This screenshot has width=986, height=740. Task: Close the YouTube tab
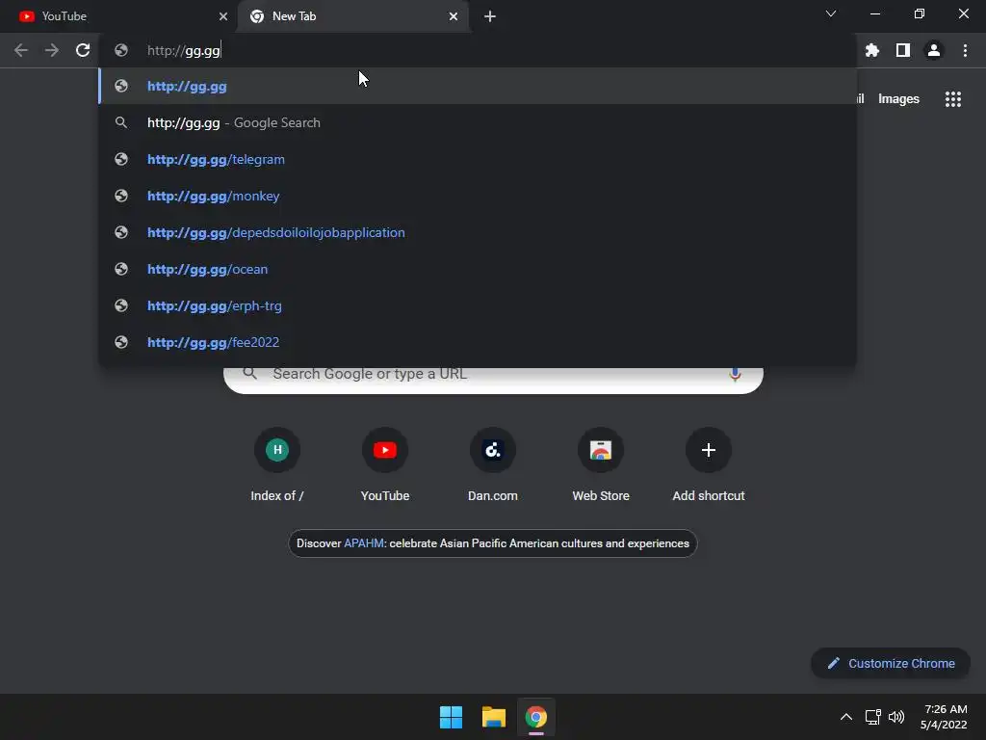click(x=223, y=16)
